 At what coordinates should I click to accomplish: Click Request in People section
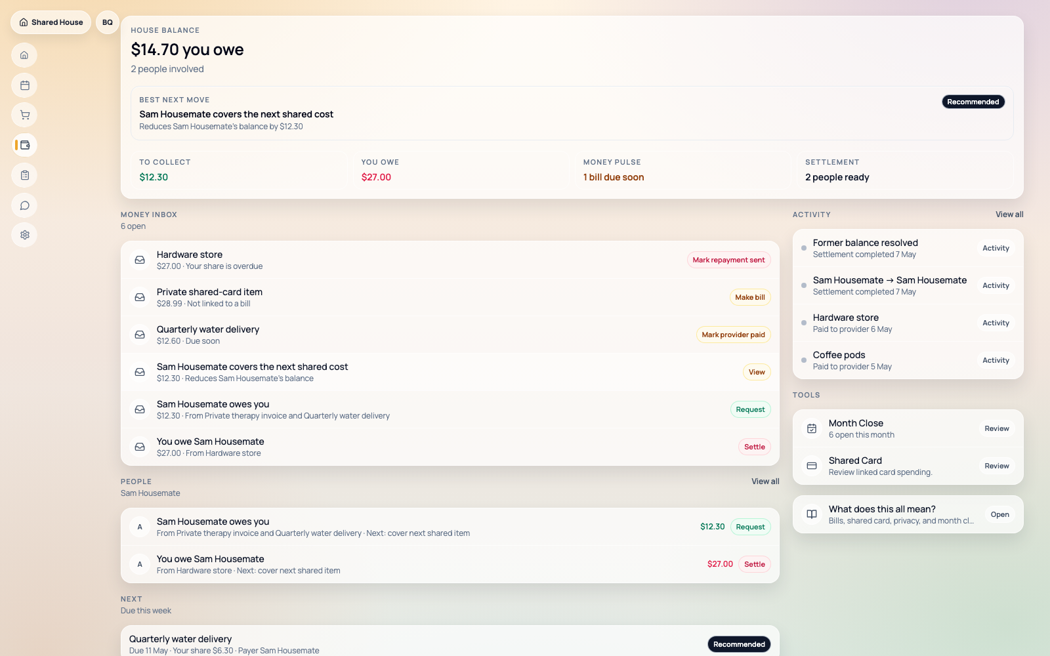pyautogui.click(x=750, y=527)
